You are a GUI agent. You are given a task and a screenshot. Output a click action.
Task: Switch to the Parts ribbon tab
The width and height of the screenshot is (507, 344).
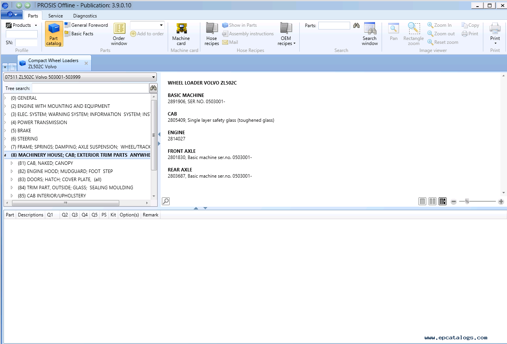pos(33,16)
